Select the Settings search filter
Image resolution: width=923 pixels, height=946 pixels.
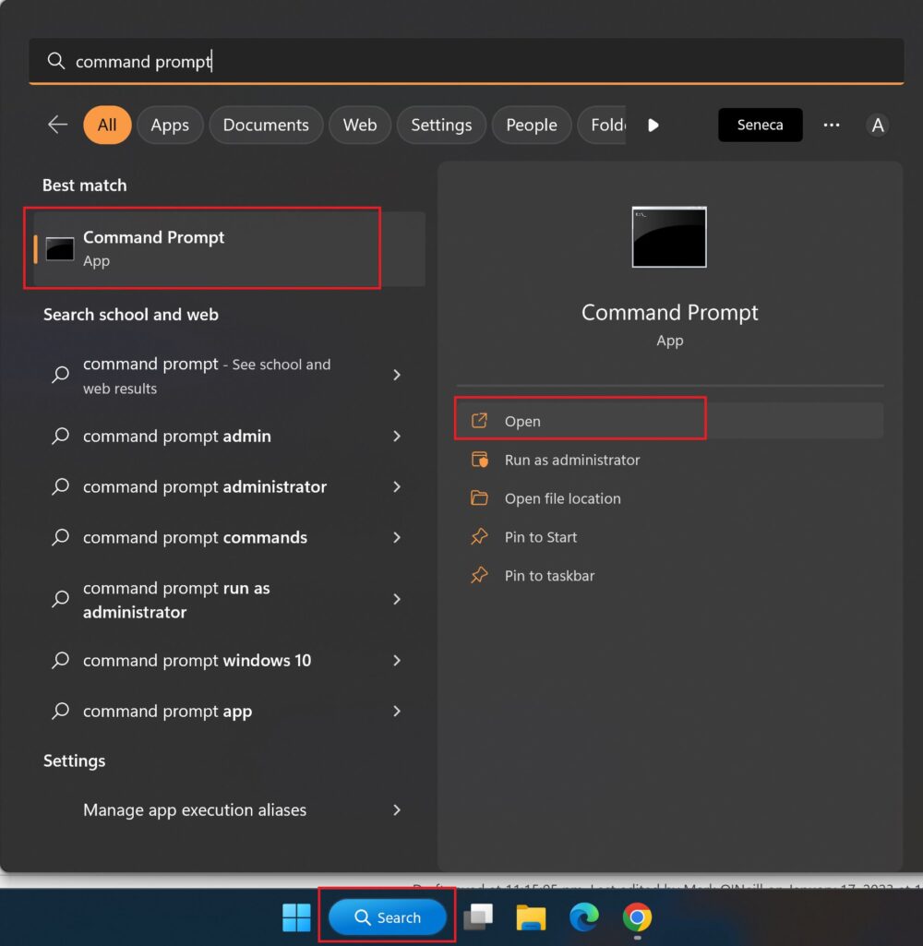click(x=441, y=125)
